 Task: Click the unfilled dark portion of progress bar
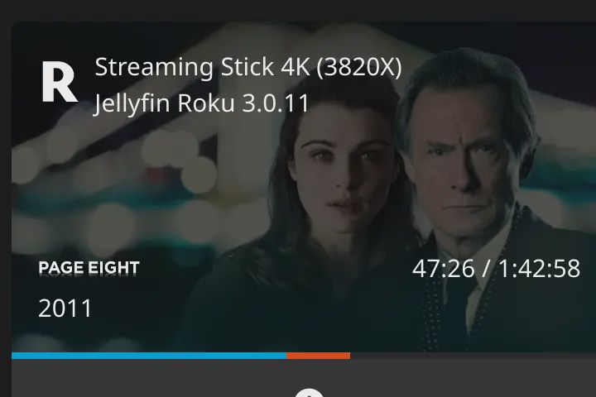point(473,356)
